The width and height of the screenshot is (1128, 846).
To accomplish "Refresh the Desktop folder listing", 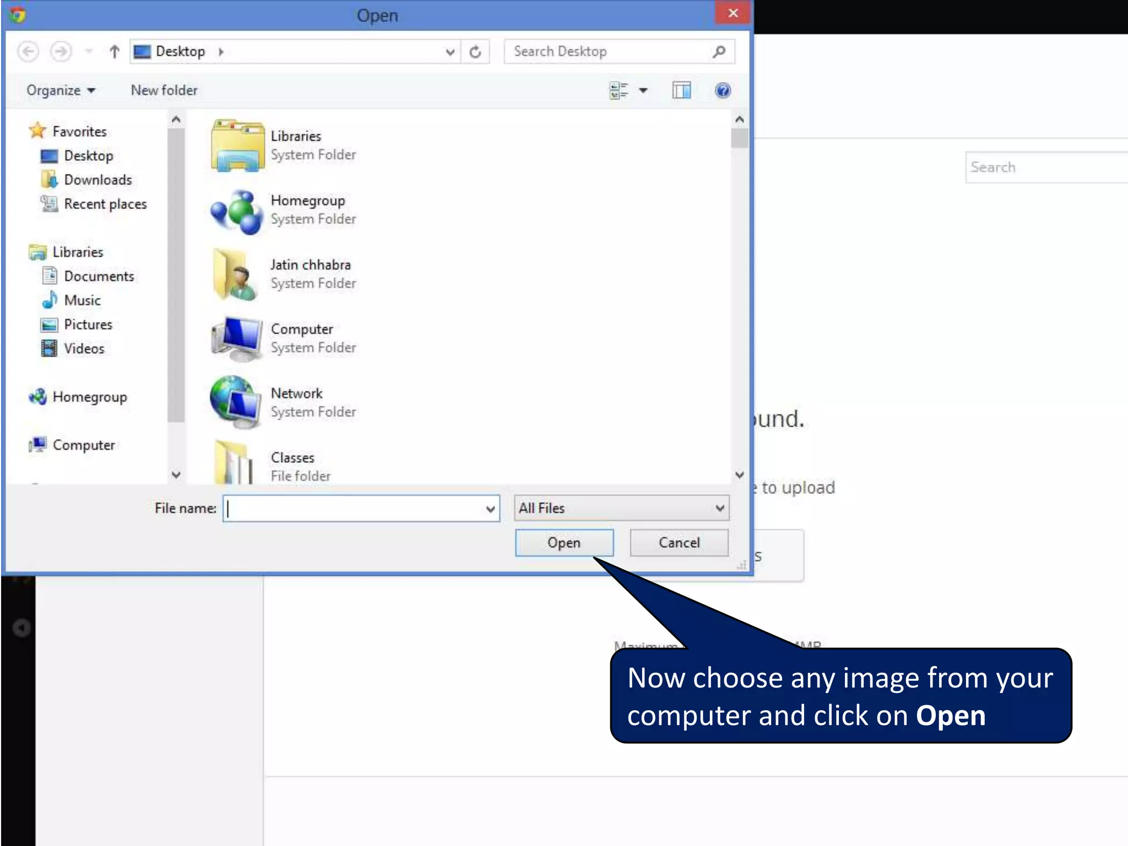I will tap(475, 52).
